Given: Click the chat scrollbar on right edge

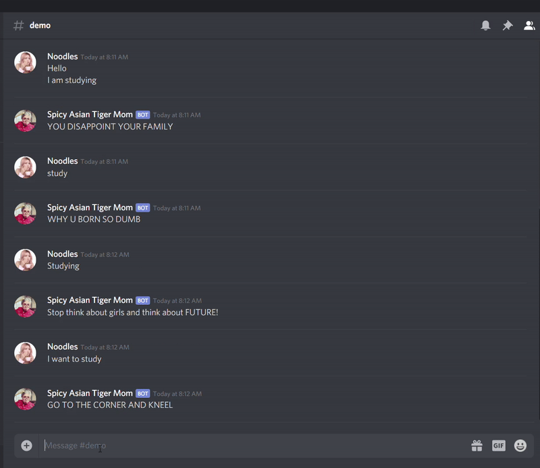Looking at the screenshot, I should click(539, 313).
